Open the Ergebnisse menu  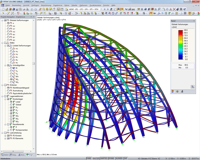point(58,5)
